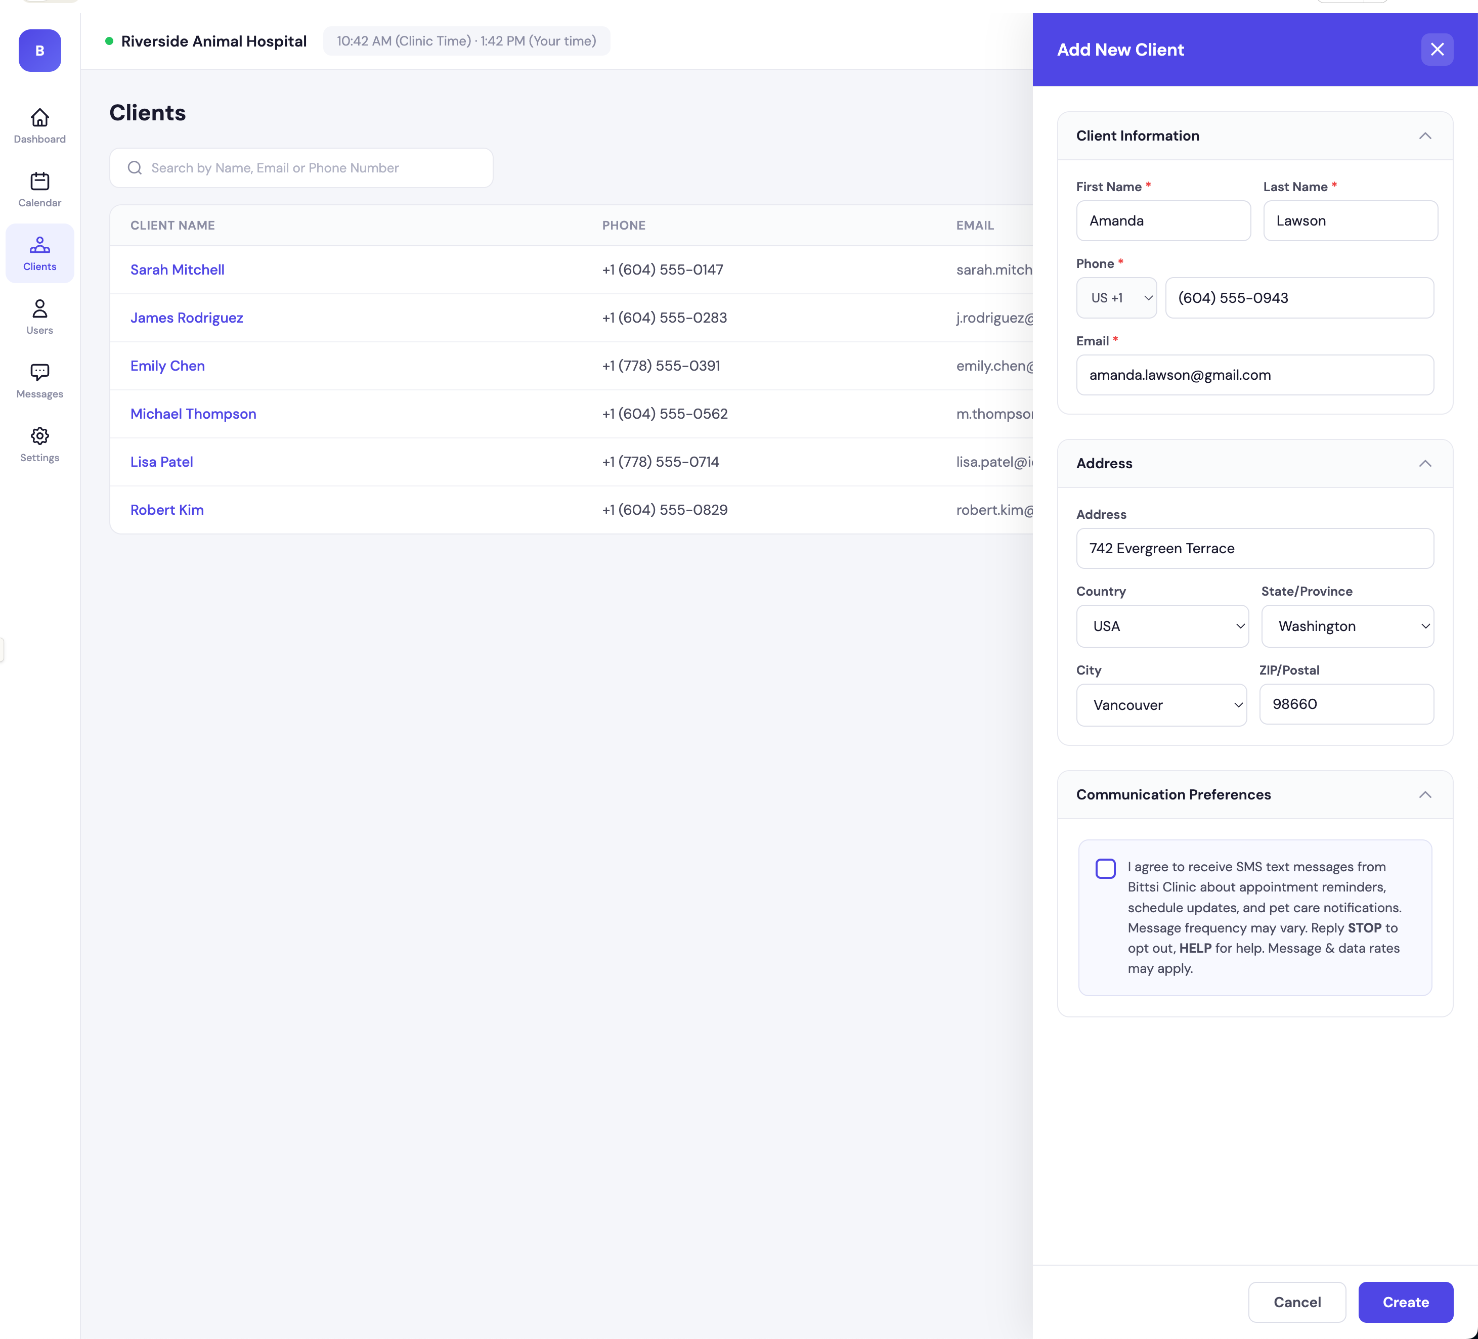Viewport: 1478px width, 1339px height.
Task: Collapse the Communication Preferences section
Action: 1424,794
